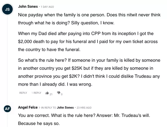View the 21 likes count
The width and height of the screenshot is (167, 127).
tap(51, 94)
